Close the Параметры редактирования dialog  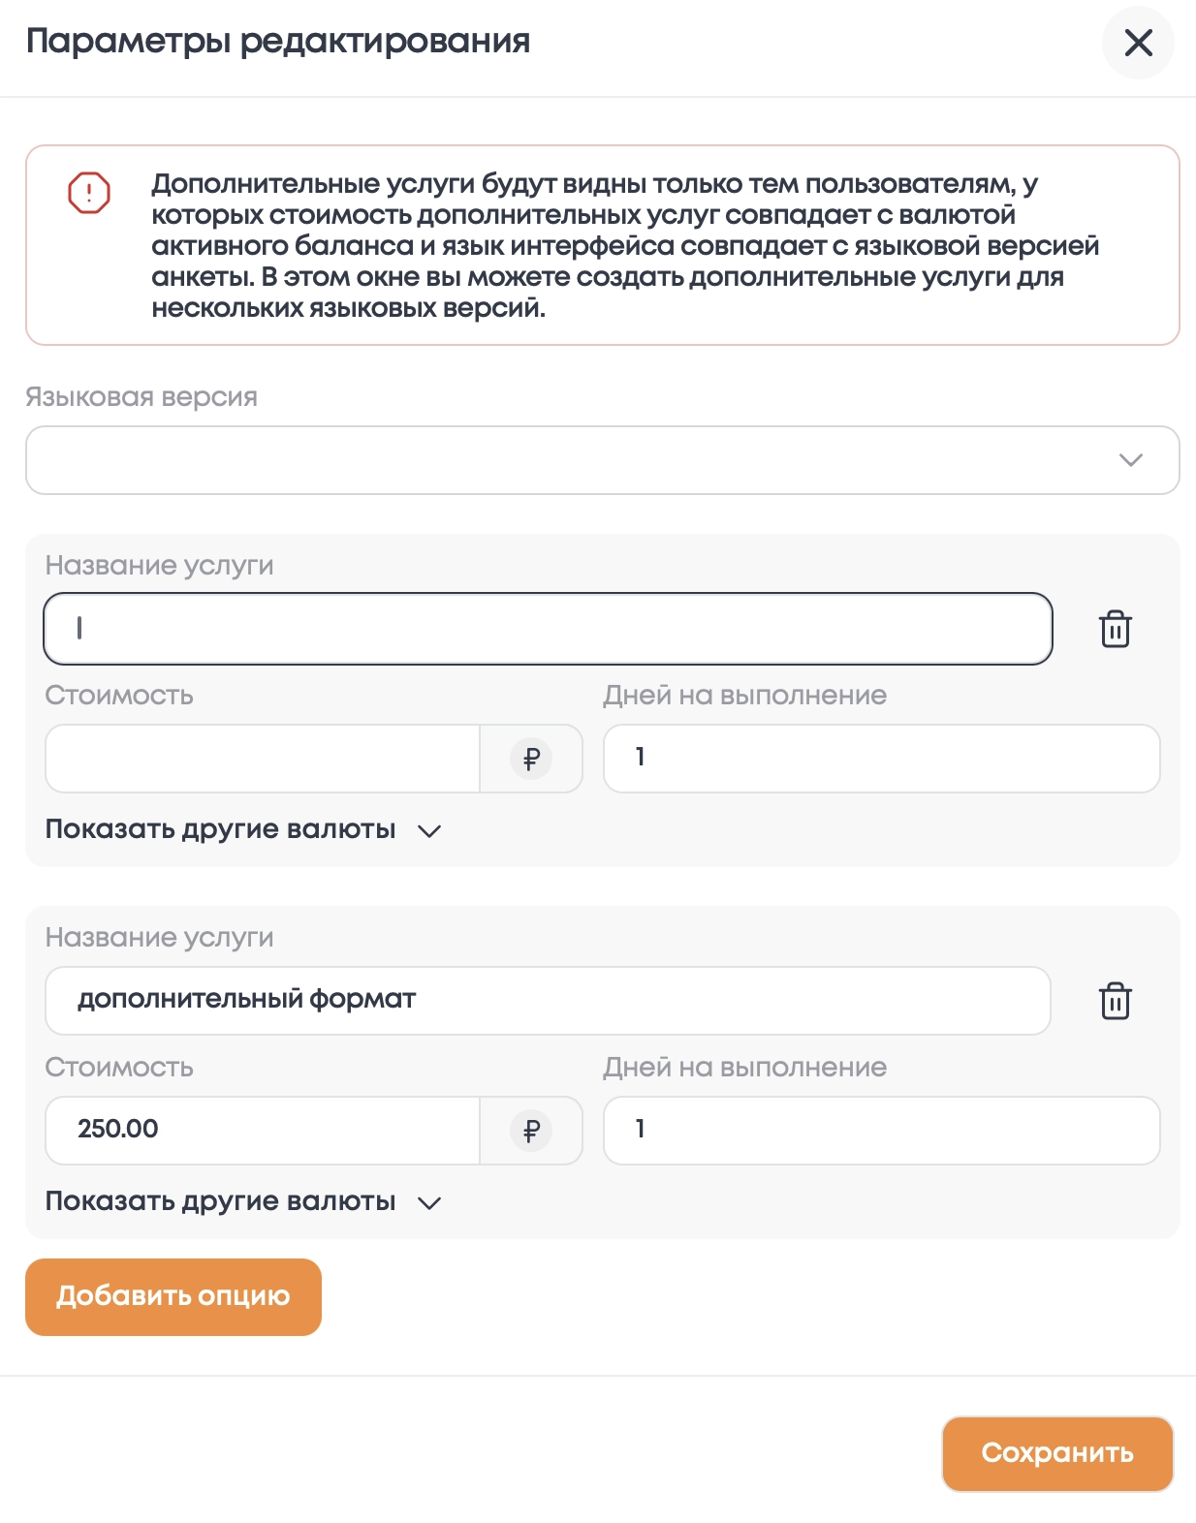(1138, 43)
